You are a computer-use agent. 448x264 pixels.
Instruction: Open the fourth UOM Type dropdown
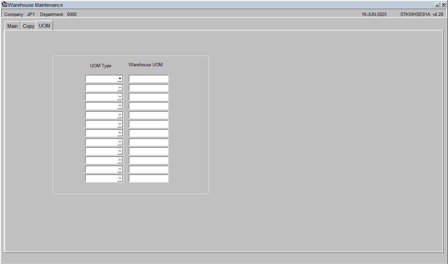(120, 106)
